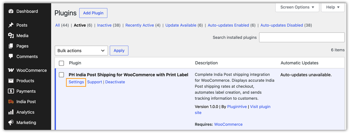Click the India Post truck icon

pyautogui.click(x=11, y=102)
